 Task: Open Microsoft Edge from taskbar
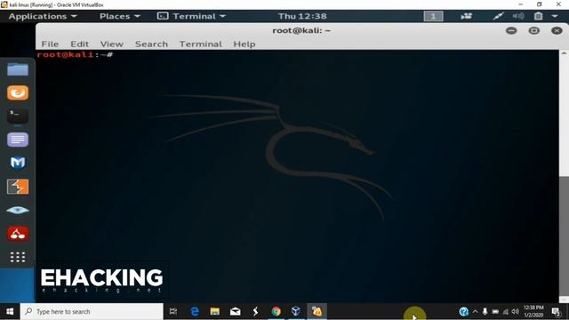click(x=195, y=312)
